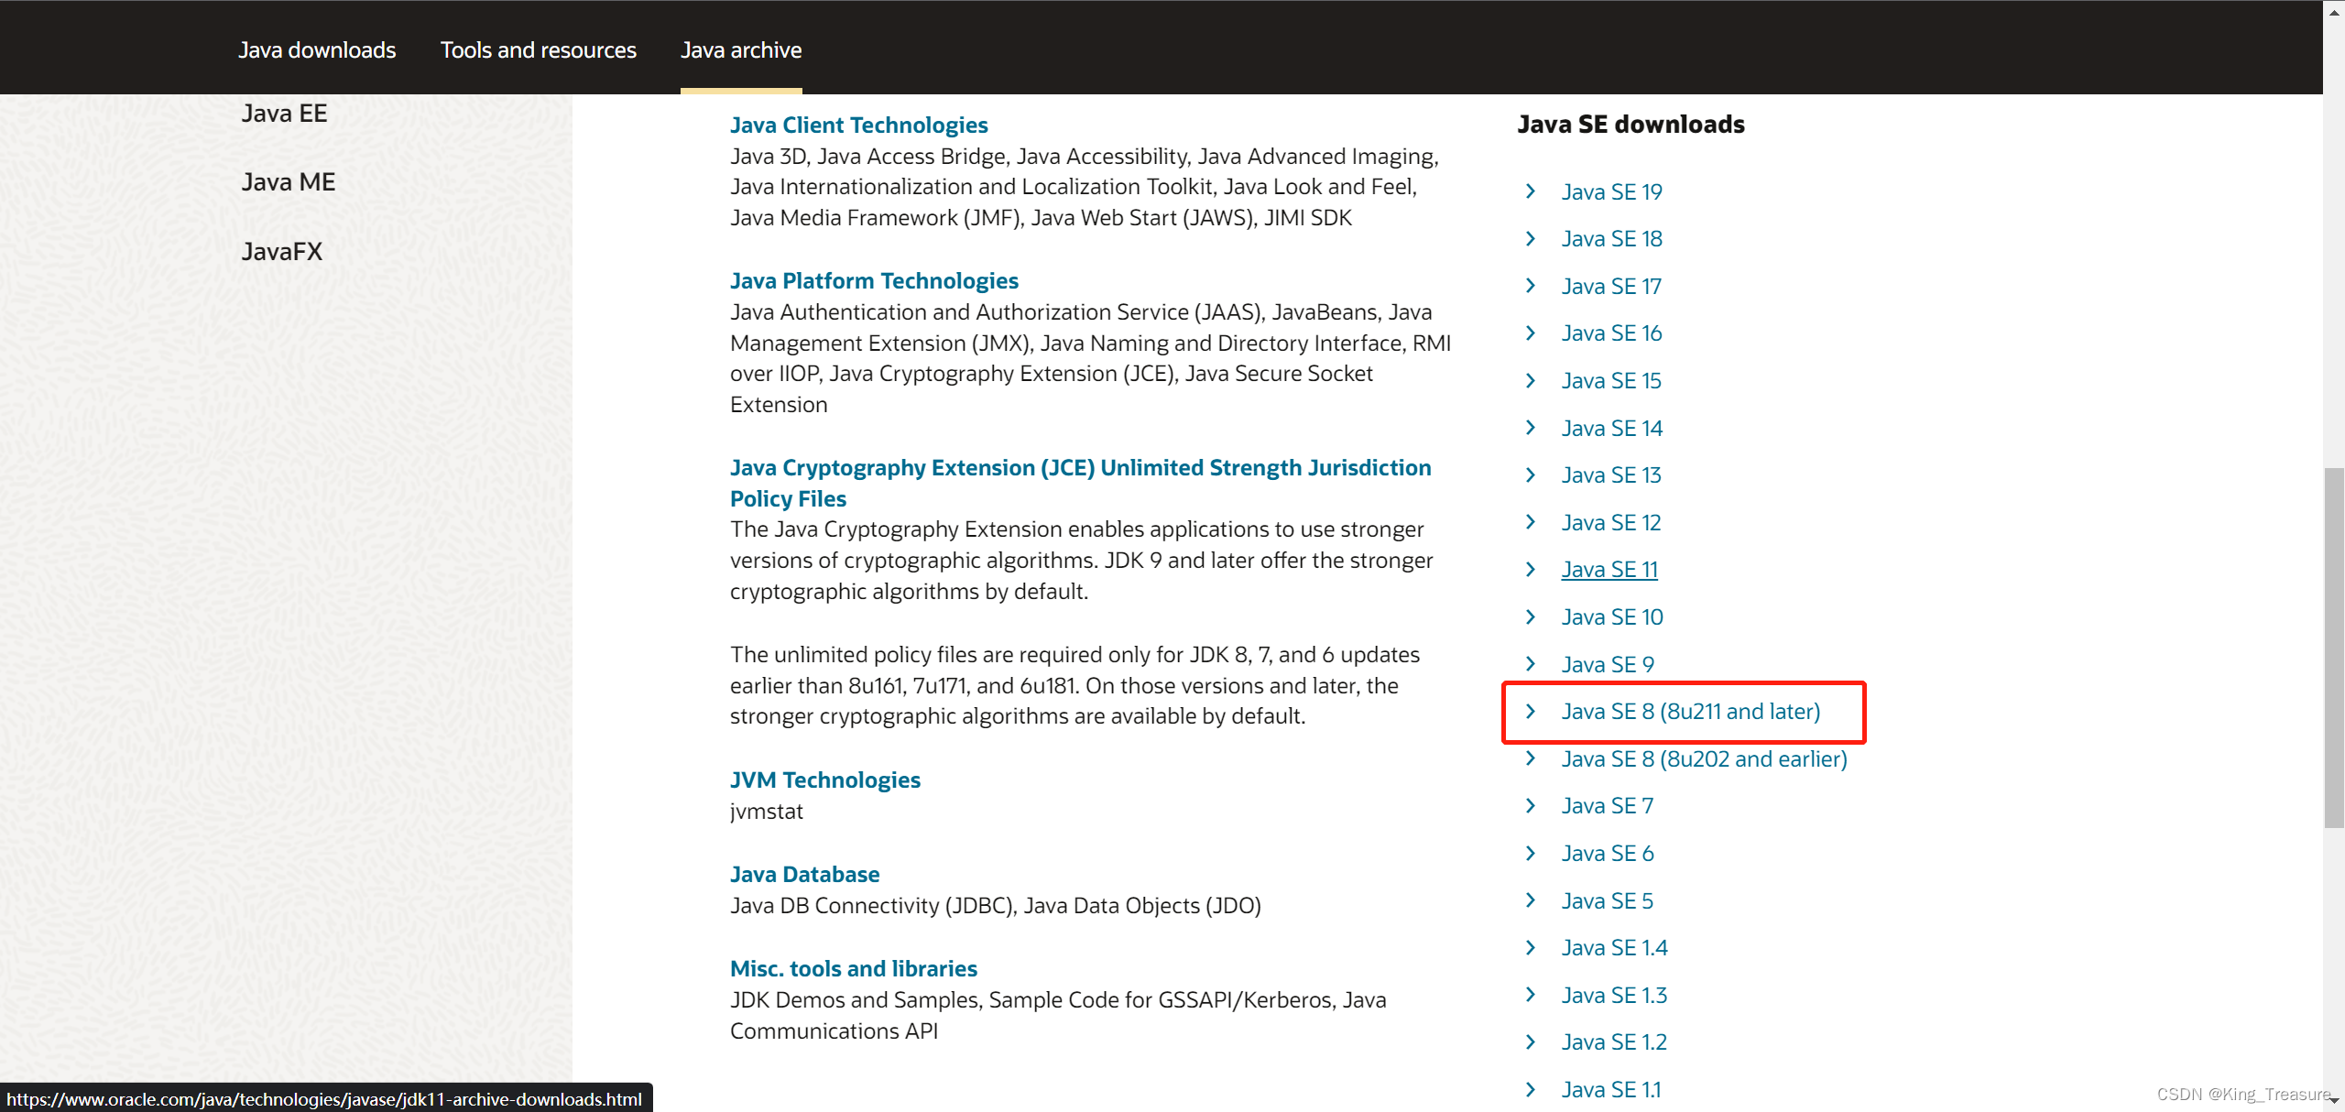Image resolution: width=2345 pixels, height=1112 pixels.
Task: Open the JVM Technologies link
Action: 825,780
